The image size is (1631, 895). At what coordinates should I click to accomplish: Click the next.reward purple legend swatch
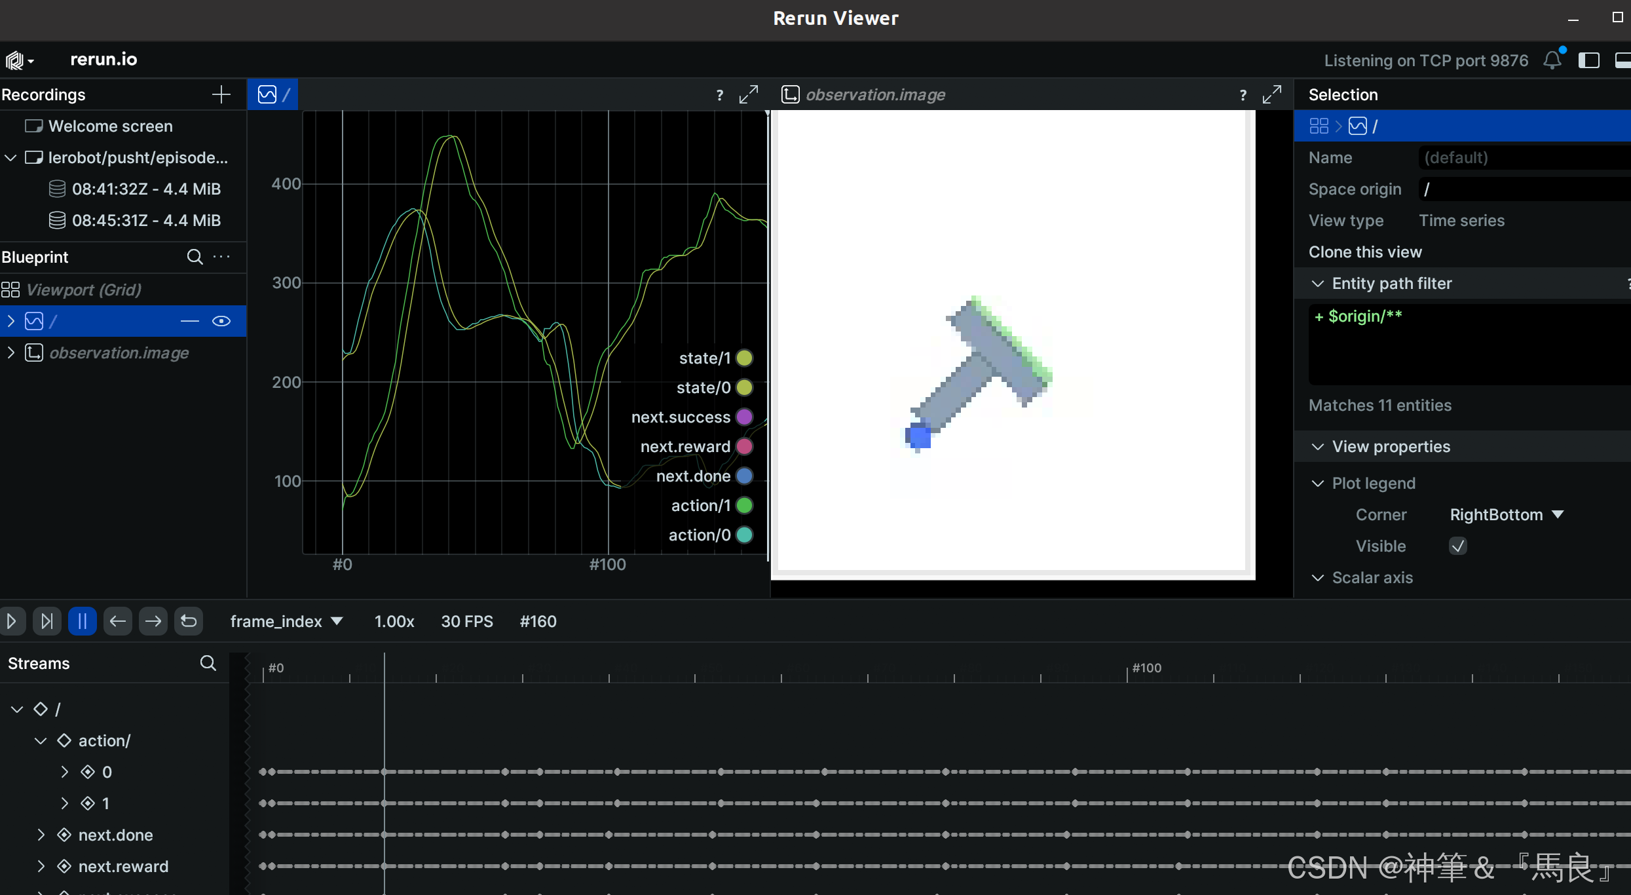[x=744, y=446]
